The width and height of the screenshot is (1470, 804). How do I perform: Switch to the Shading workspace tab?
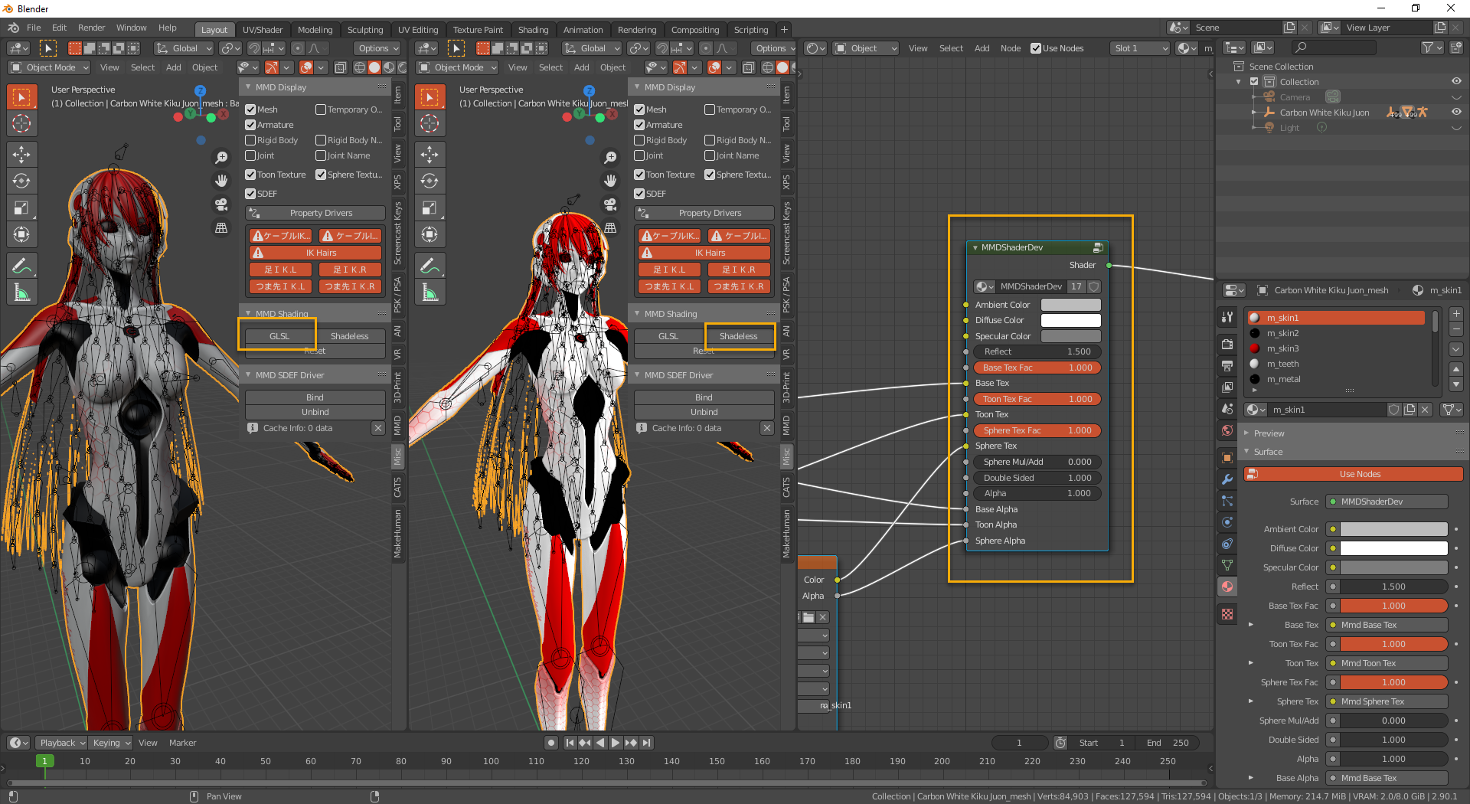(533, 30)
